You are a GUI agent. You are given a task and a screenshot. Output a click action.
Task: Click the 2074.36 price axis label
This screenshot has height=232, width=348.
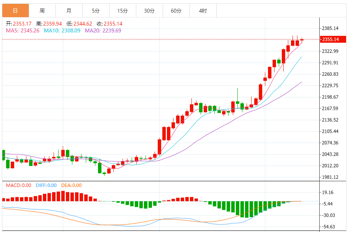coord(330,143)
